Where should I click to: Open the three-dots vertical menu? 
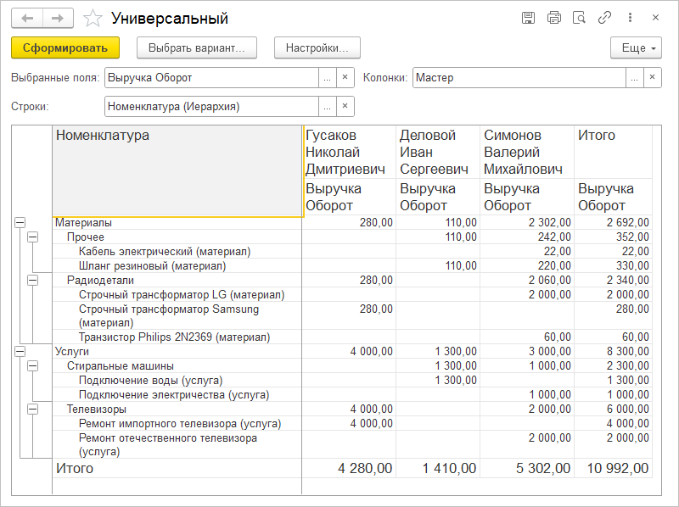[x=630, y=18]
